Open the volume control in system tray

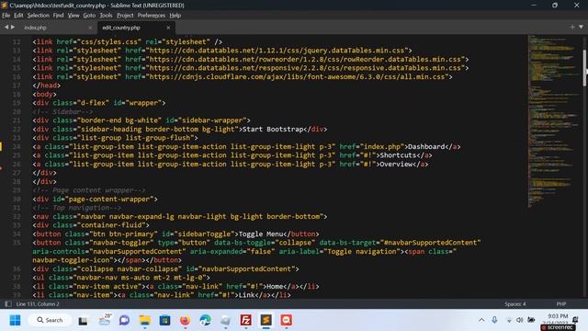click(x=519, y=320)
